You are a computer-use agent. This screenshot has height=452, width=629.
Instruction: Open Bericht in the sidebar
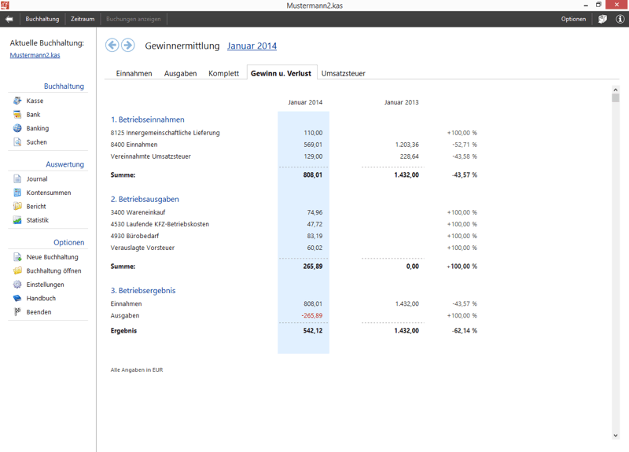(36, 206)
